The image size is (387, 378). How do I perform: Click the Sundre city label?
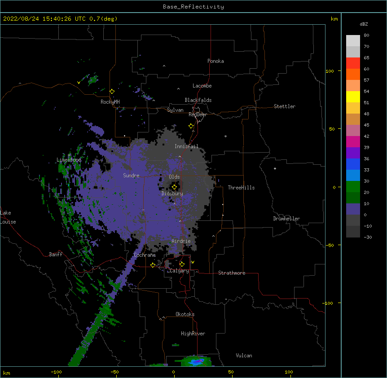(x=131, y=176)
